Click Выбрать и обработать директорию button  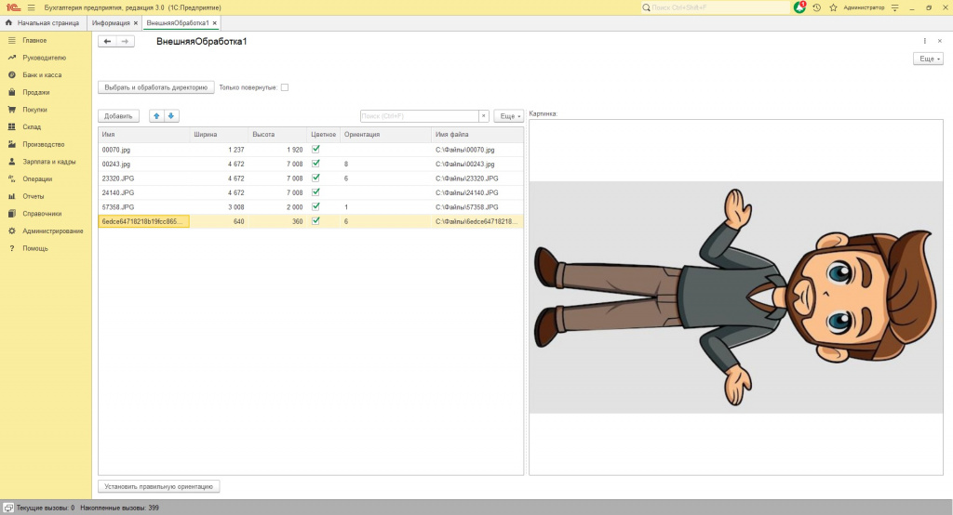155,87
